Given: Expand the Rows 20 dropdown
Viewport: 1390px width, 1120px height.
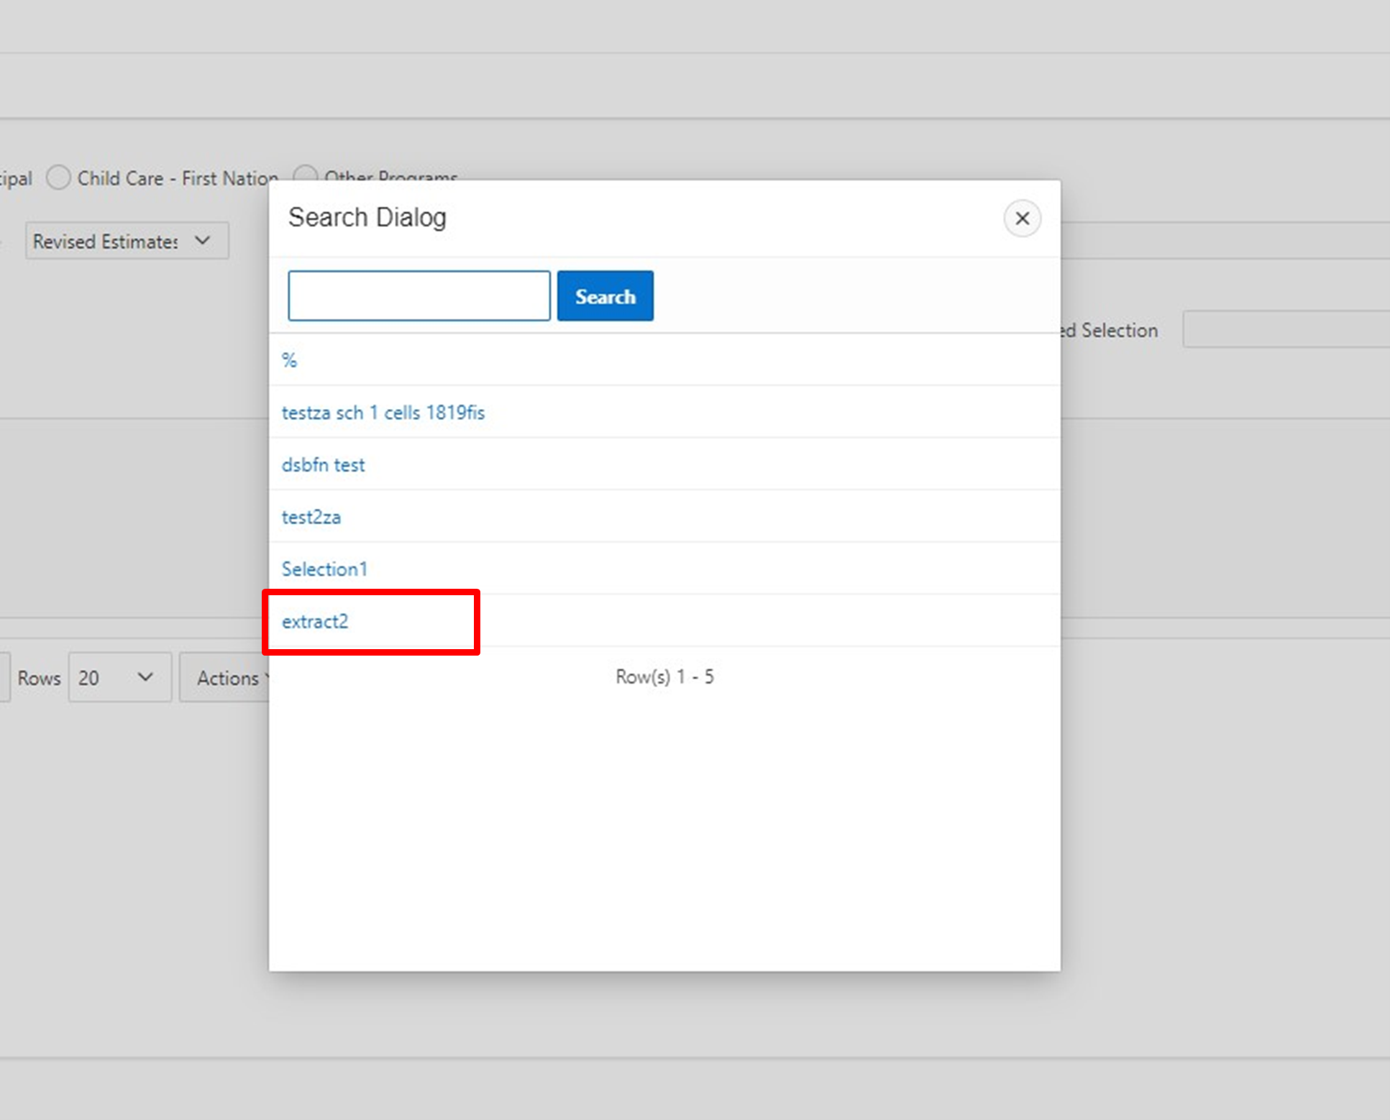Looking at the screenshot, I should [119, 677].
